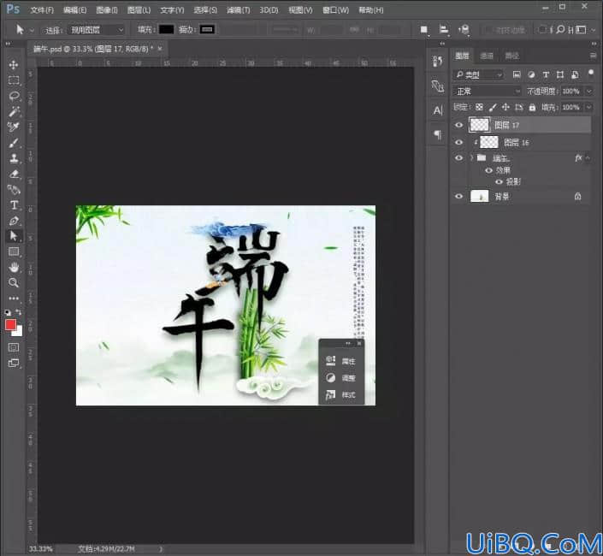Change screen mode at toolbar bottom
Image resolution: width=603 pixels, height=556 pixels.
point(14,363)
